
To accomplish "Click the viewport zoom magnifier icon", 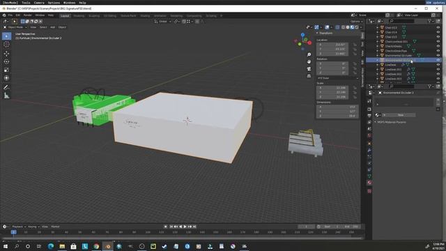I will pyautogui.click(x=309, y=54).
